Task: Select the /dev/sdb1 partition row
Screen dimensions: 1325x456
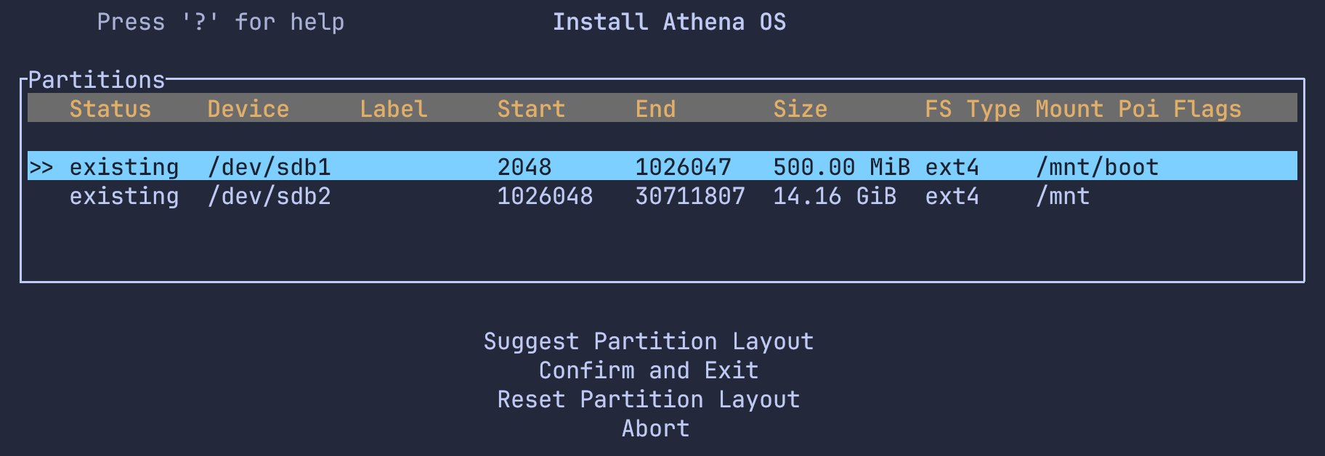Action: pyautogui.click(x=269, y=167)
